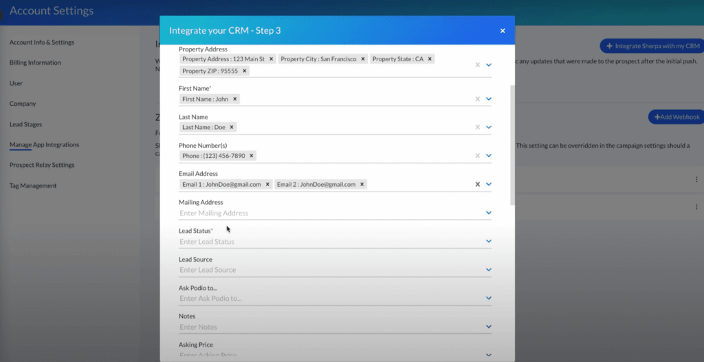Clear all Phone Number(s) field values
This screenshot has width=704, height=362.
(x=478, y=156)
